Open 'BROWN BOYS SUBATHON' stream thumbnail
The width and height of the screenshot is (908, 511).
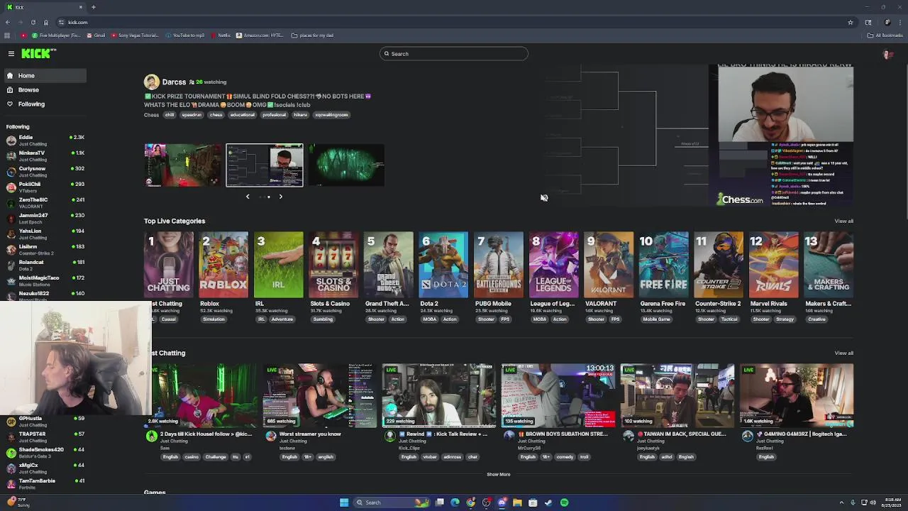[558, 396]
